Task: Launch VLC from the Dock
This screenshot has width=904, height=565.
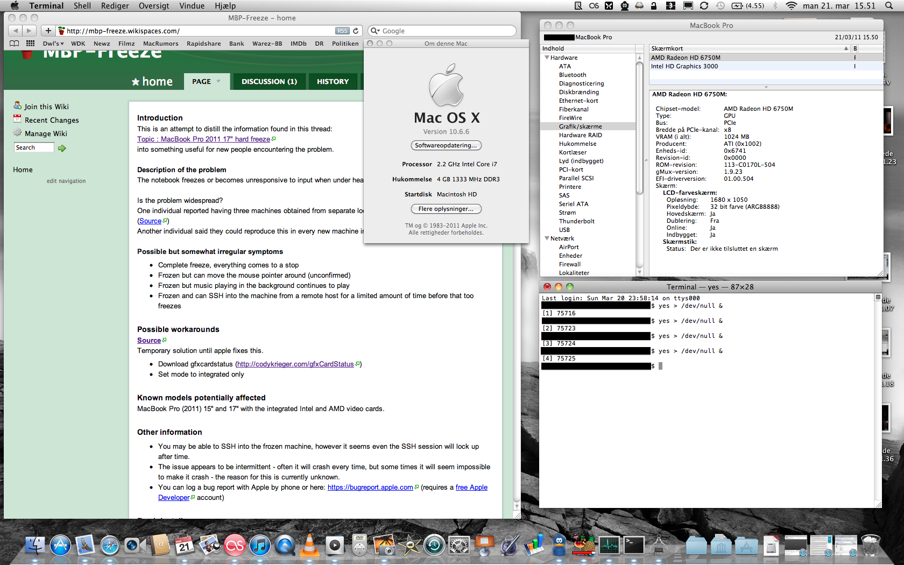Action: click(x=309, y=546)
